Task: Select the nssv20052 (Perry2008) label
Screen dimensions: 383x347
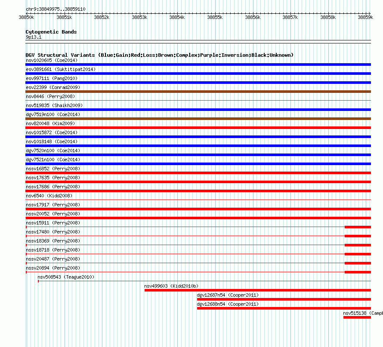Action: [53, 214]
